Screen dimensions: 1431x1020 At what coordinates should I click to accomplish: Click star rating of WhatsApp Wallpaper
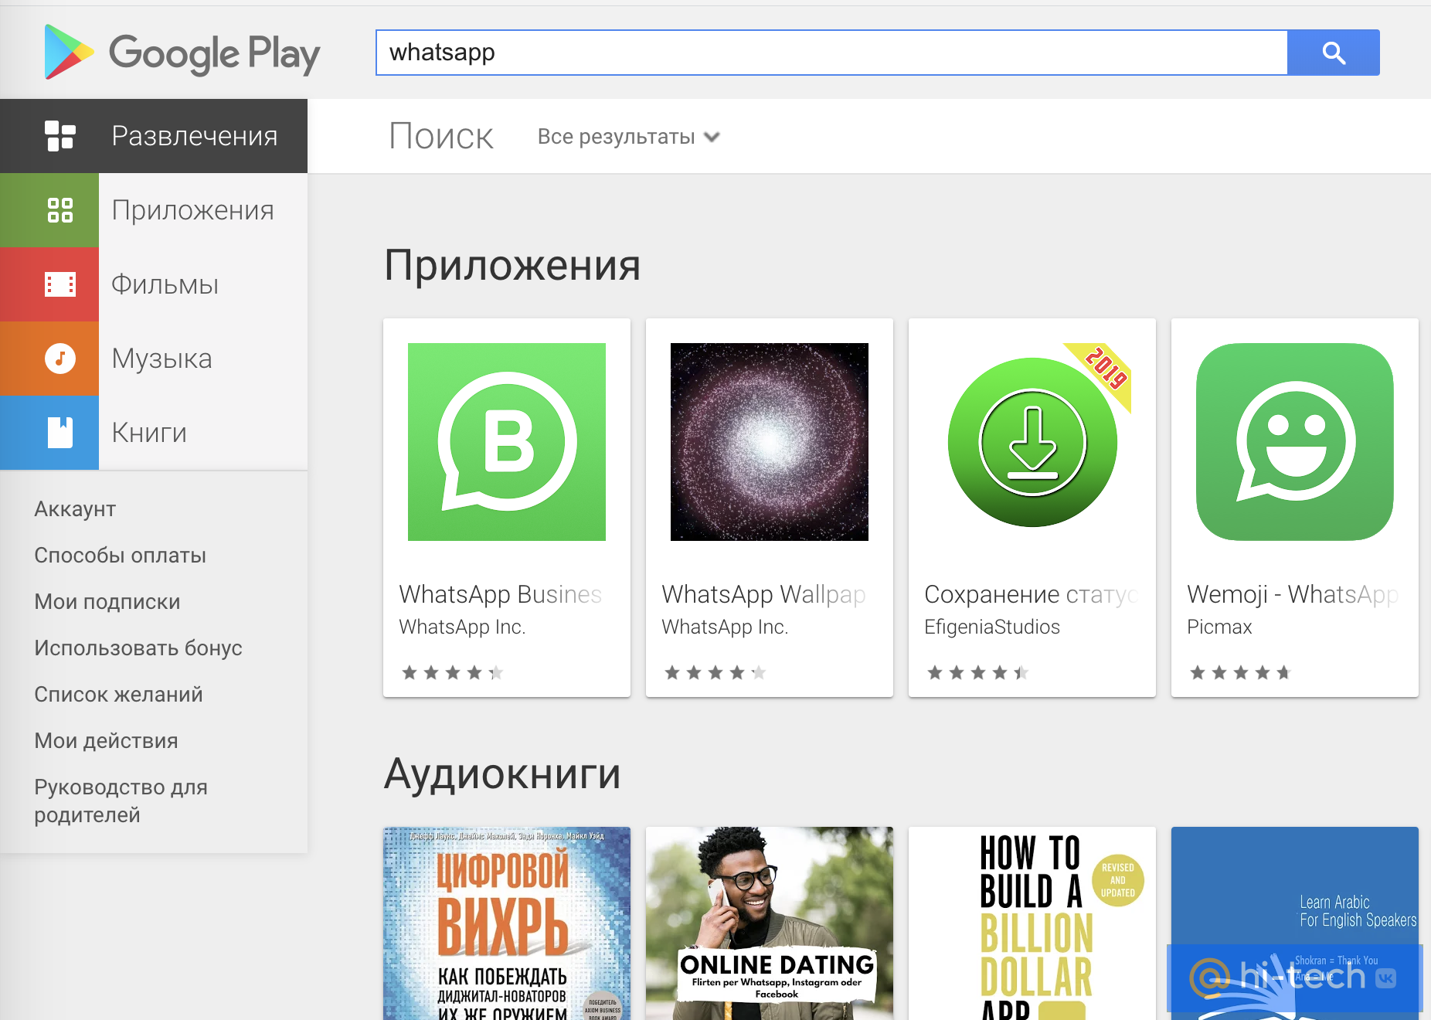(x=715, y=673)
